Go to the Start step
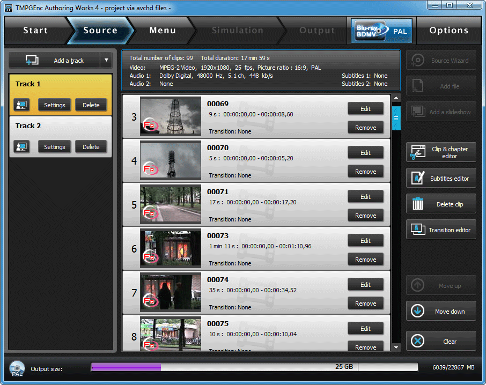 pos(35,31)
